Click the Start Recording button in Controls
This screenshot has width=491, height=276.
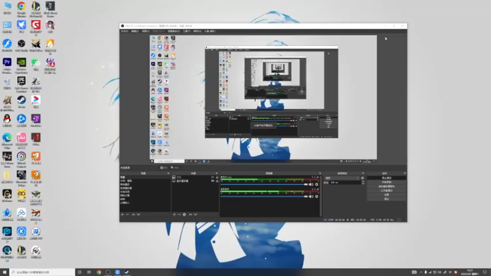coord(387,182)
